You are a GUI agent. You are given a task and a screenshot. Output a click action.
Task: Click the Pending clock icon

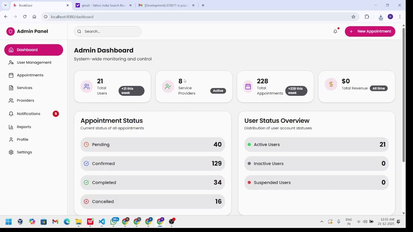86,145
